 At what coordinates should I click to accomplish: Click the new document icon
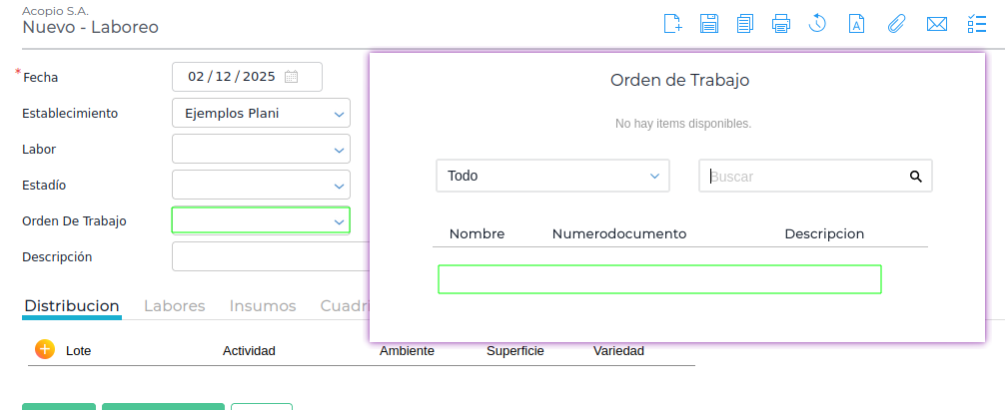tap(673, 25)
